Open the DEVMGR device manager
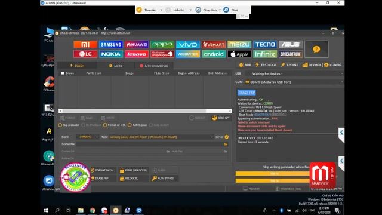Viewport: 382px width, 215px height. click(312, 65)
